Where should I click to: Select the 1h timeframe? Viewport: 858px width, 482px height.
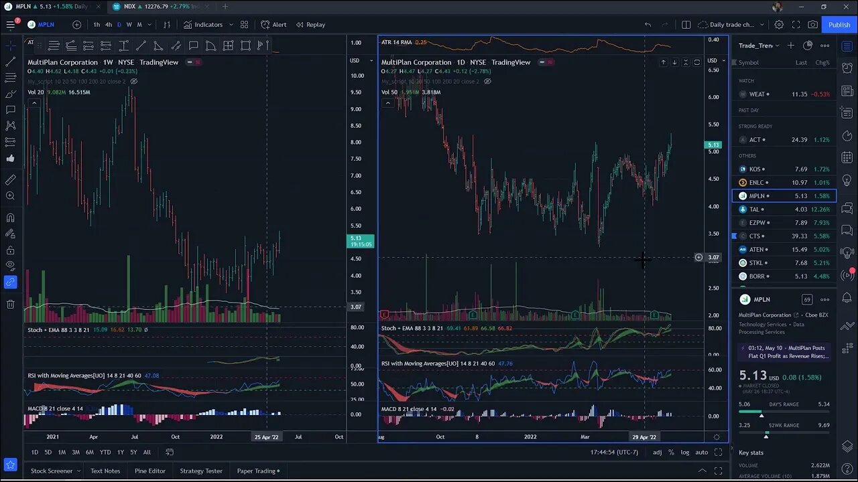(97, 25)
